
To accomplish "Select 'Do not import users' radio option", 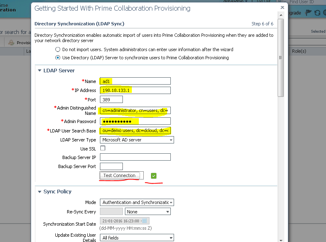I will pyautogui.click(x=58, y=49).
